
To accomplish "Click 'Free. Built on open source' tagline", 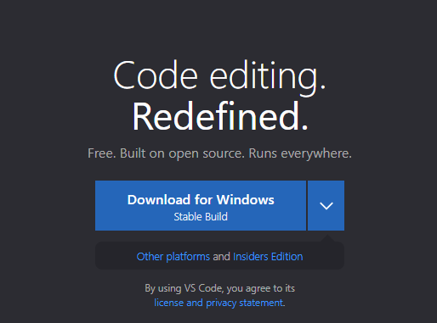I will pos(219,153).
